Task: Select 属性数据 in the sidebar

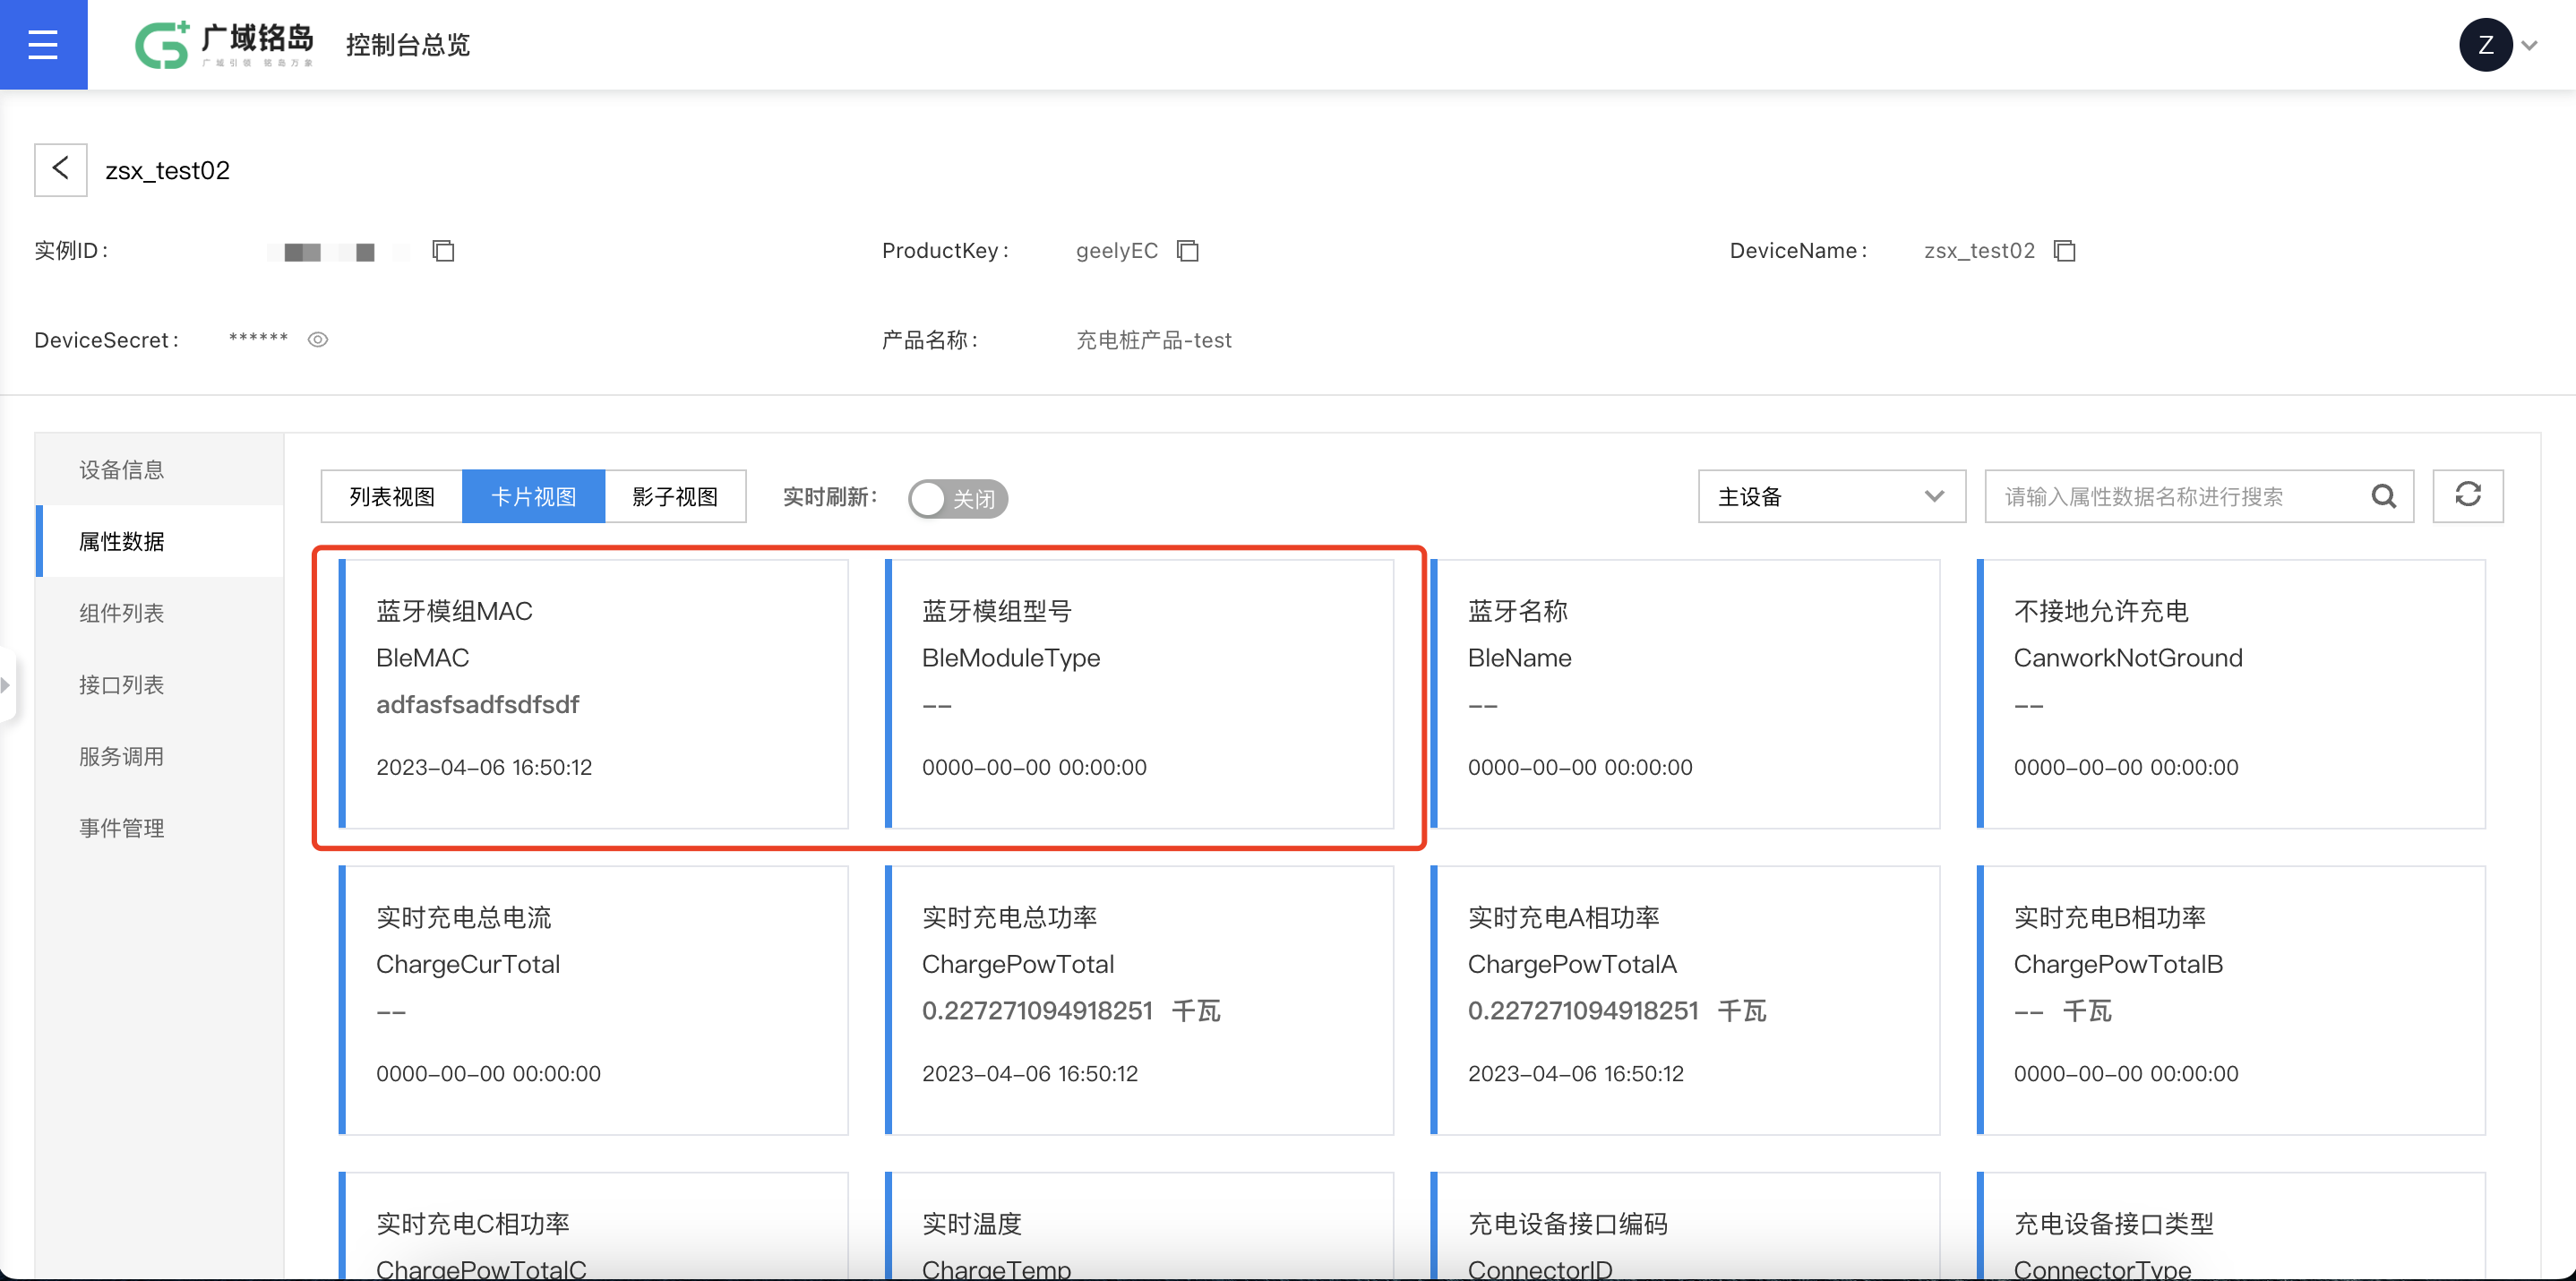Action: tap(160, 541)
